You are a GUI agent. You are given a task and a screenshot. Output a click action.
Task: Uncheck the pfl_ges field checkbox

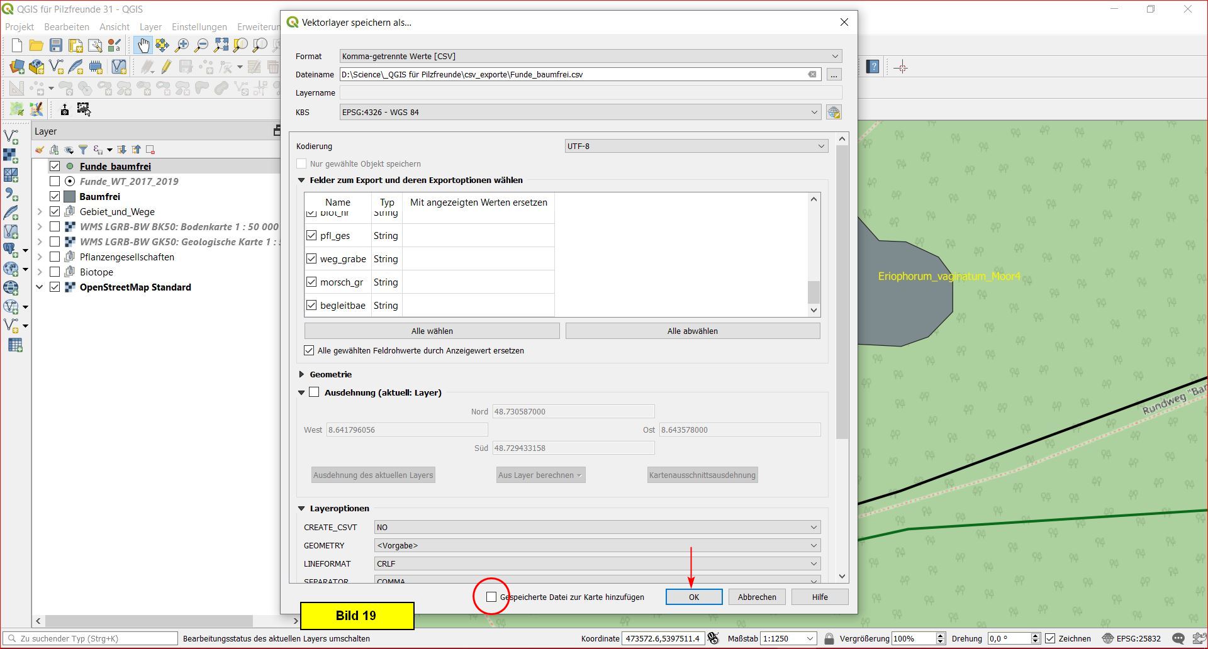(x=311, y=236)
